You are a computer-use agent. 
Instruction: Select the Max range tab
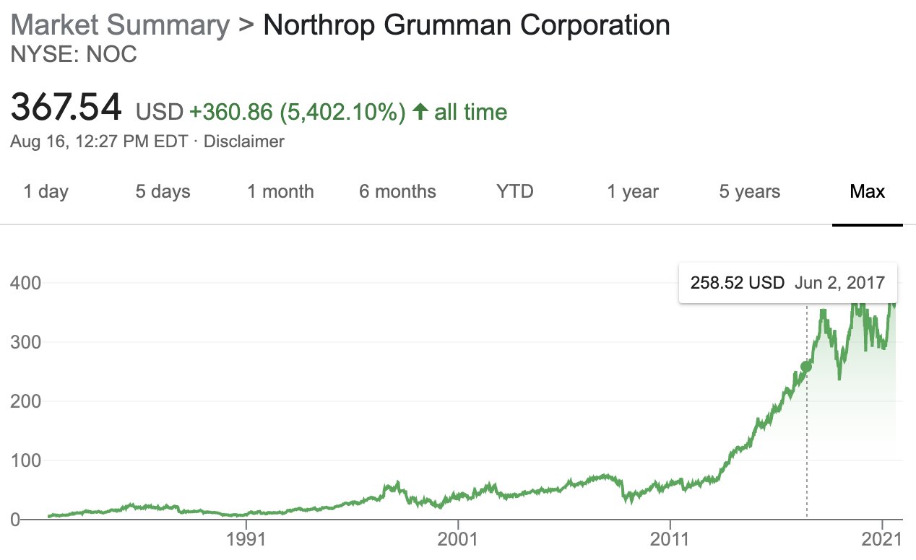click(x=868, y=191)
